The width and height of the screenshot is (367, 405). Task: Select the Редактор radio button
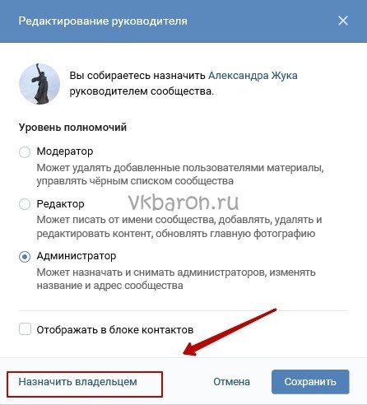25,204
